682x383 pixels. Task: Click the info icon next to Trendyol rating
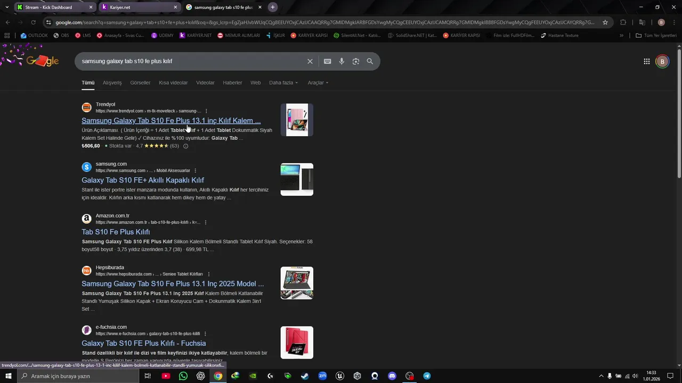point(185,146)
